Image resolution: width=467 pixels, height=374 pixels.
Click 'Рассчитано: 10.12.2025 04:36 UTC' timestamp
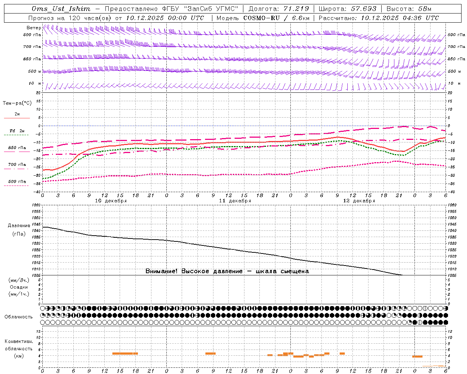(x=379, y=18)
